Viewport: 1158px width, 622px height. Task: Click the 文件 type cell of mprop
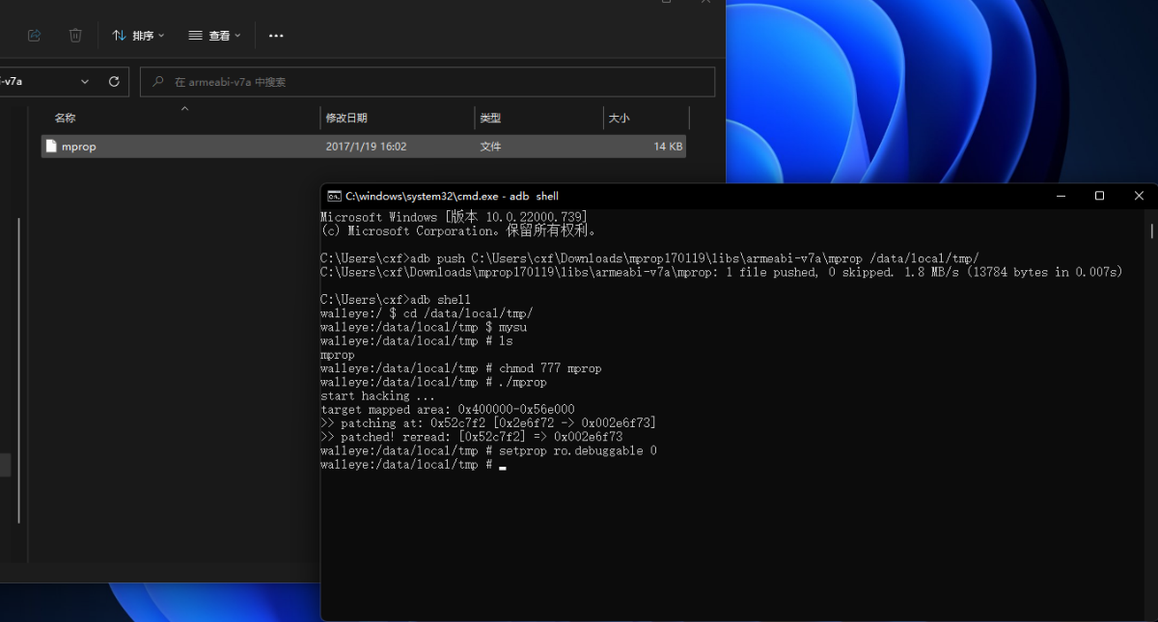coord(490,147)
